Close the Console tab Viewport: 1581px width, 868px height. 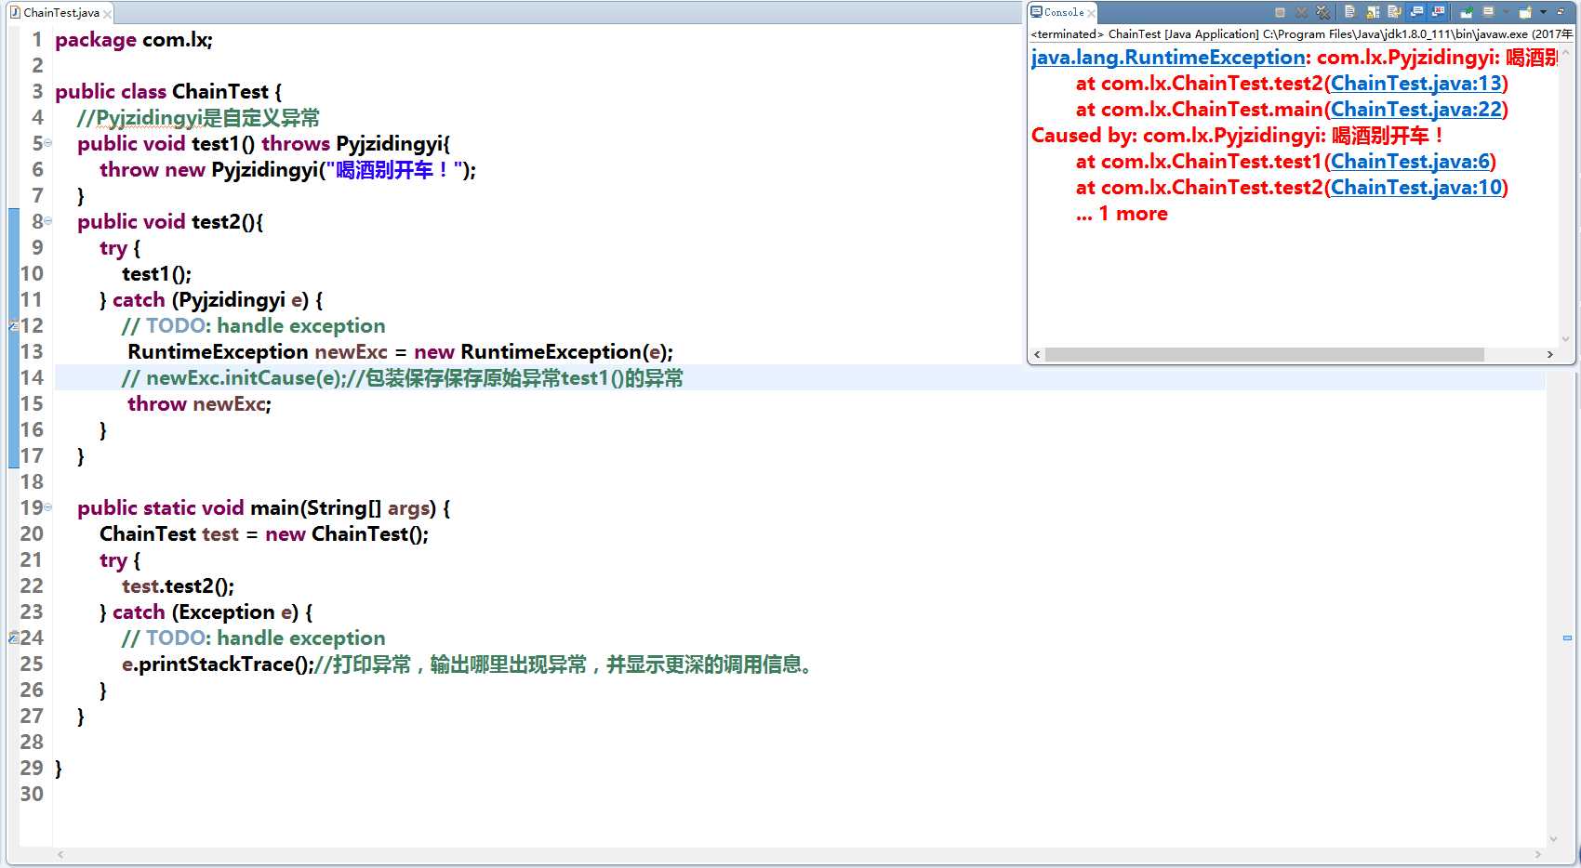[x=1091, y=13]
